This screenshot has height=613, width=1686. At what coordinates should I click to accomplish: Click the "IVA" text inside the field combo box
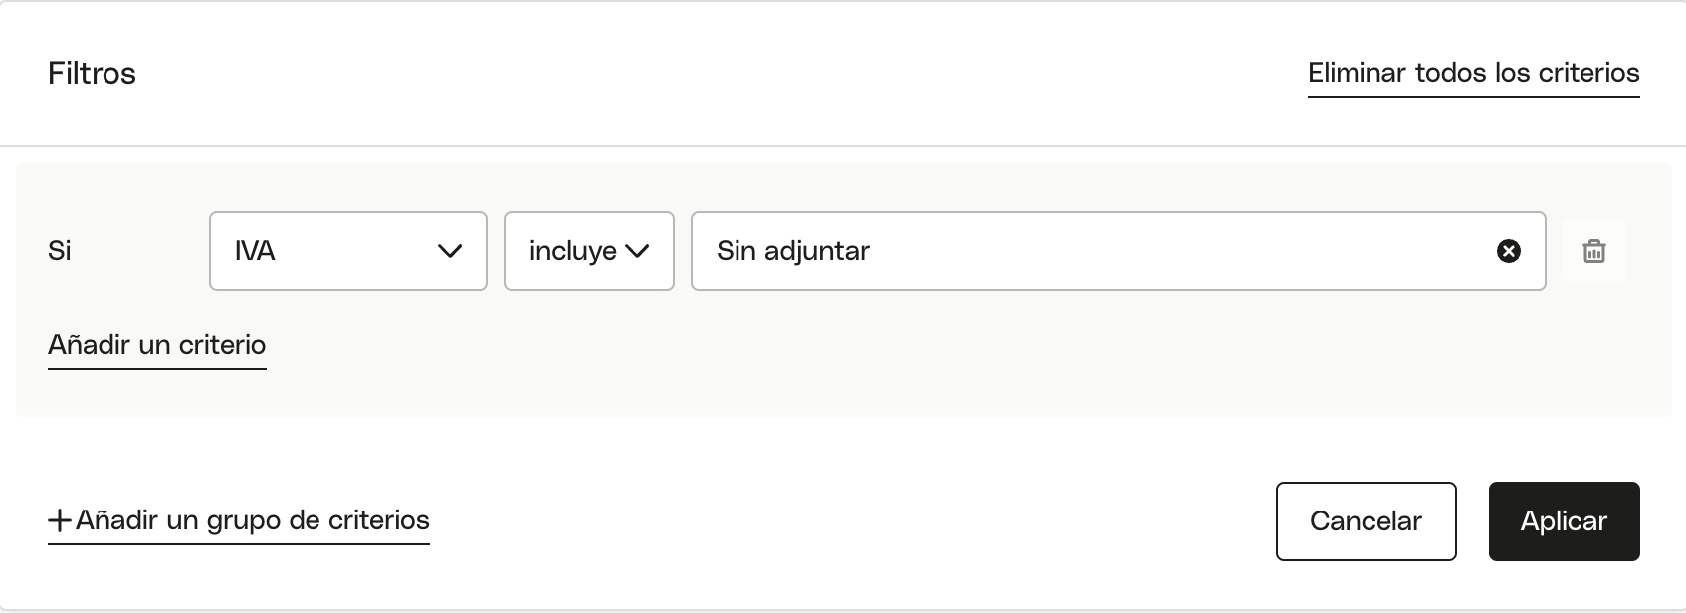[255, 251]
